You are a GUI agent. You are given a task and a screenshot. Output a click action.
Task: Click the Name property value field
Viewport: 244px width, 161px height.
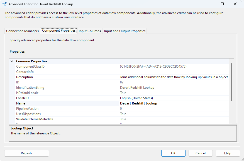(x=174, y=103)
